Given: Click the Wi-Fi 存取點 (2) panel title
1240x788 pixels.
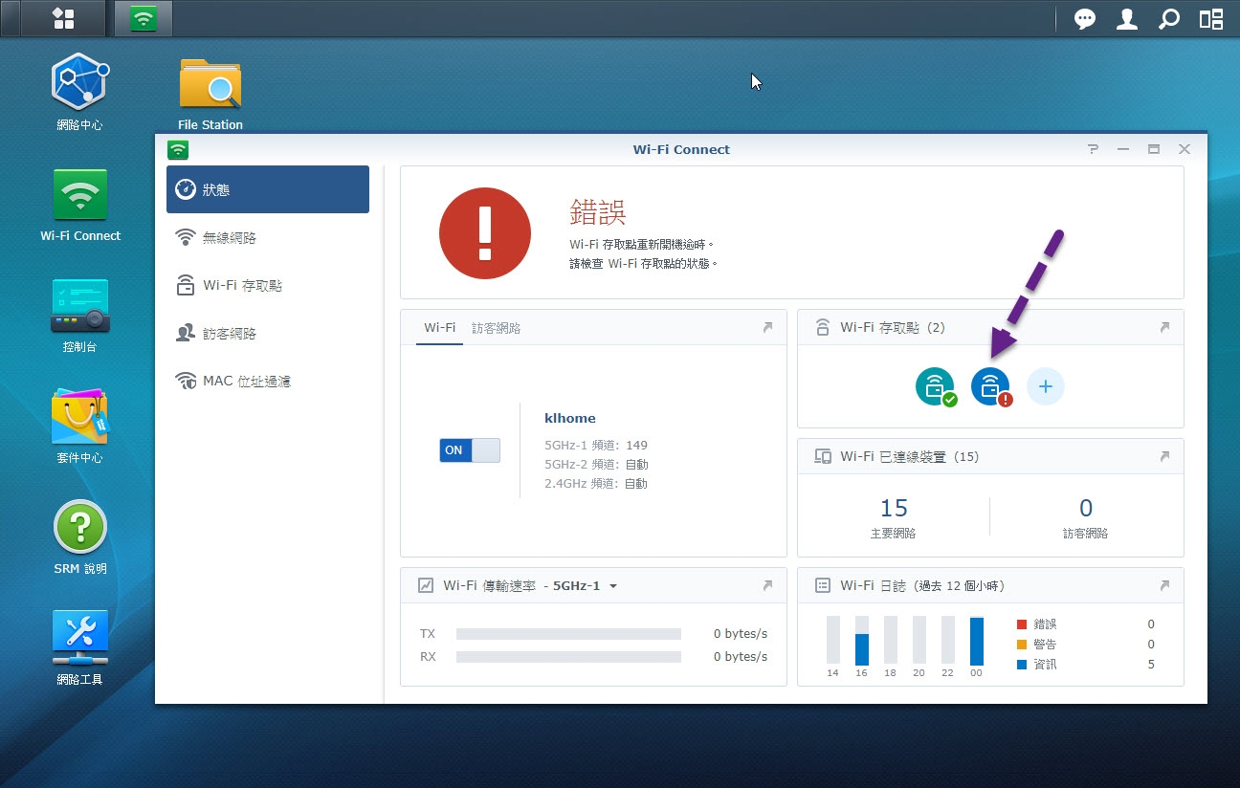Looking at the screenshot, I should pos(892,327).
